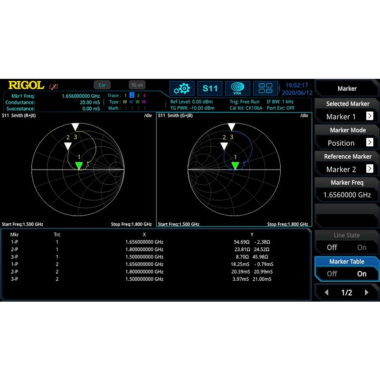
Task: Click Port Ext: OFF status
Action: (281, 108)
